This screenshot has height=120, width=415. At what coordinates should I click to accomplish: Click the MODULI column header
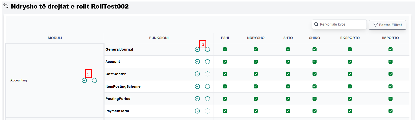tap(55, 38)
